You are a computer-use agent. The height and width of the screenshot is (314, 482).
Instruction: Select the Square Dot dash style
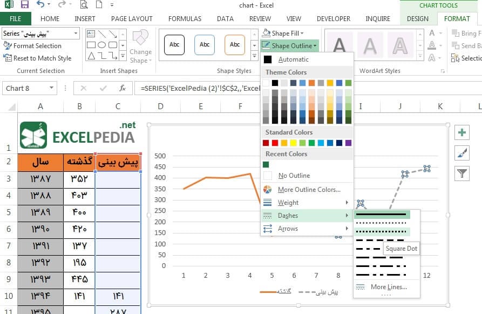(x=382, y=231)
